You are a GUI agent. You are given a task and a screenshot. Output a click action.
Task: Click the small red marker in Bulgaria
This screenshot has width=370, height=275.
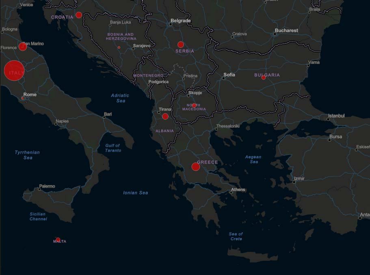pyautogui.click(x=264, y=77)
